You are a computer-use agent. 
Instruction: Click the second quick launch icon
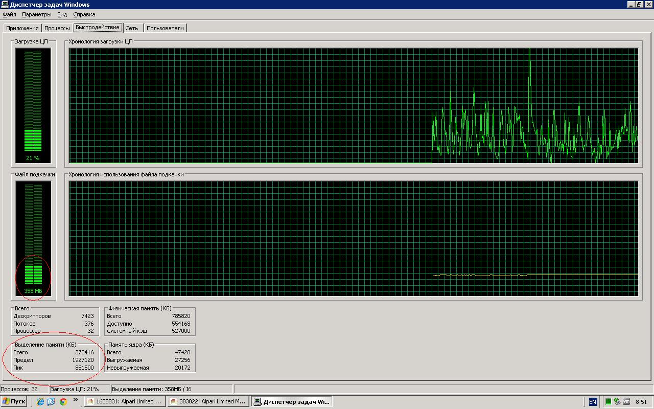[51, 402]
